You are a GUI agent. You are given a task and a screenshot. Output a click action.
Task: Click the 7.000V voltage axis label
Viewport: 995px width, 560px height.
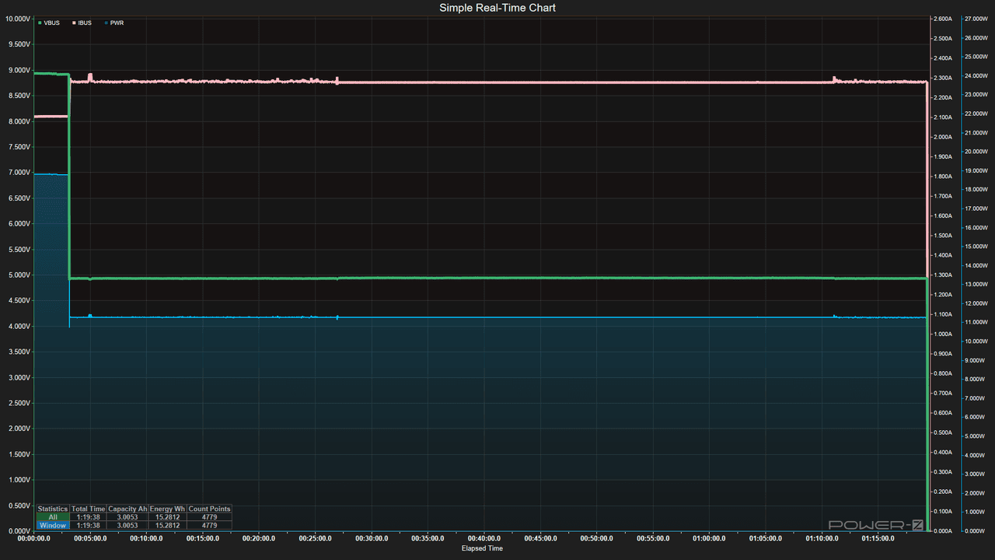pyautogui.click(x=18, y=173)
